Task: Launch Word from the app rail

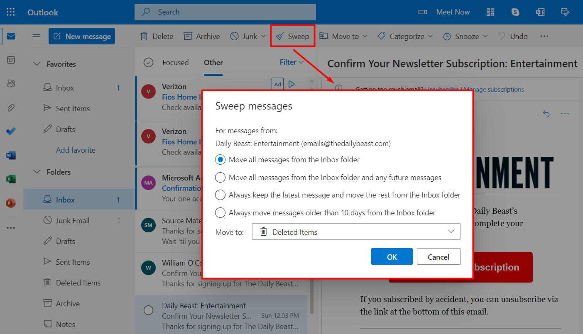Action: tap(11, 156)
